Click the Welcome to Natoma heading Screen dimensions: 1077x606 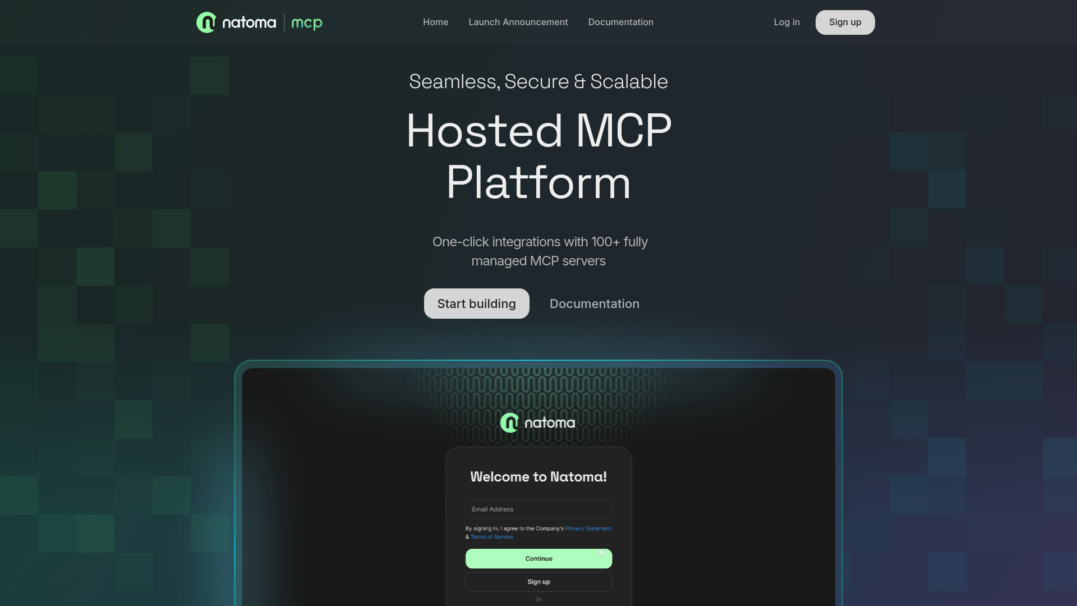coord(537,476)
